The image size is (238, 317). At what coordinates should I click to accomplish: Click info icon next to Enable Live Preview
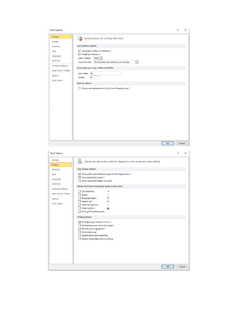100,54
